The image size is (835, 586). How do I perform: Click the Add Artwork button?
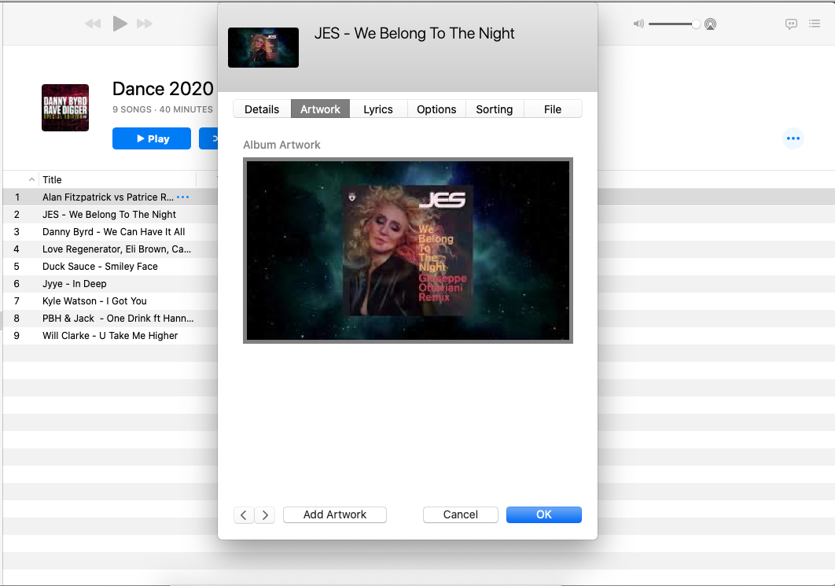tap(335, 514)
